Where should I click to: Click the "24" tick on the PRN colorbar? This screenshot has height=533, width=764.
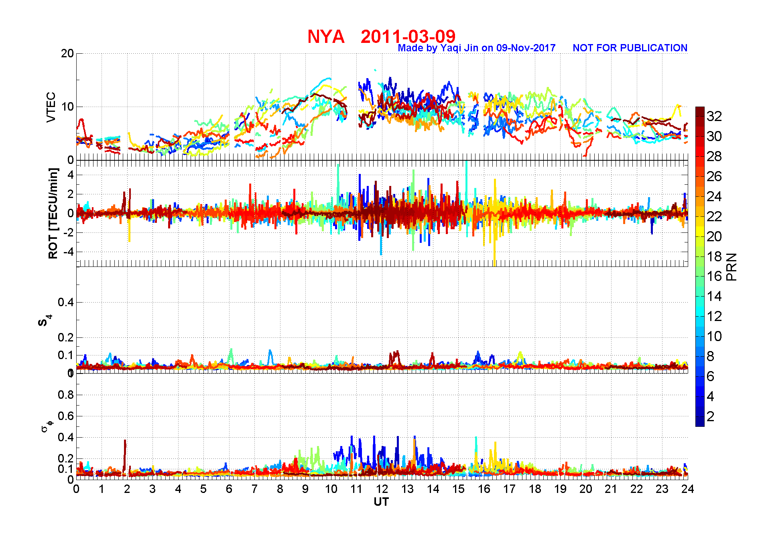(714, 196)
